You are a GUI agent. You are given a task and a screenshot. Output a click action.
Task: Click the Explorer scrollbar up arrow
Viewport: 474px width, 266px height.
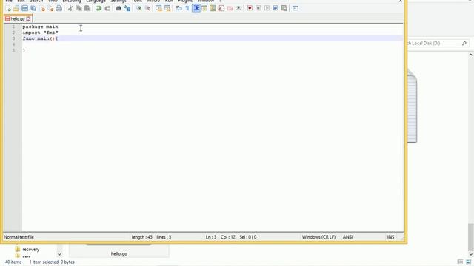(x=471, y=55)
